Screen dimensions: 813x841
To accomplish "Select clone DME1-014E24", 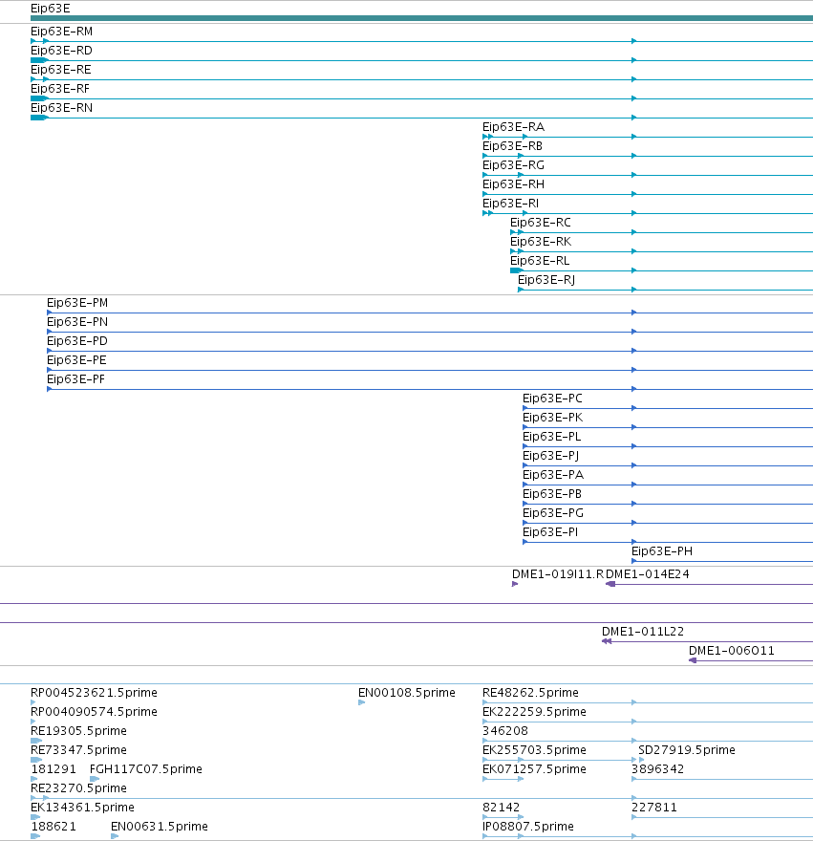I will 648,574.
